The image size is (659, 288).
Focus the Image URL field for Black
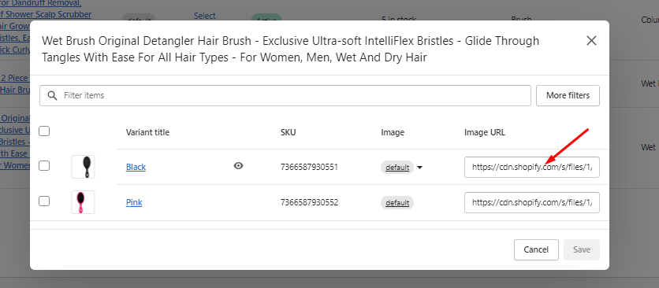point(531,167)
